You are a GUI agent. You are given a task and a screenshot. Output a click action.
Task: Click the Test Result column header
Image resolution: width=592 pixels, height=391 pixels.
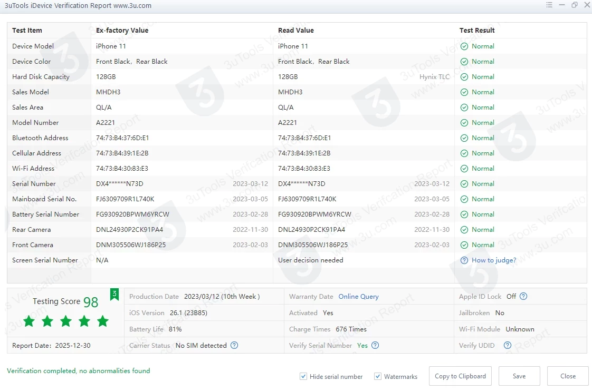pos(477,31)
